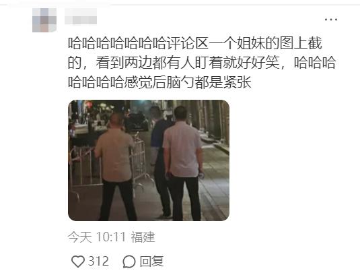Like the comment with the heart icon

78,262
